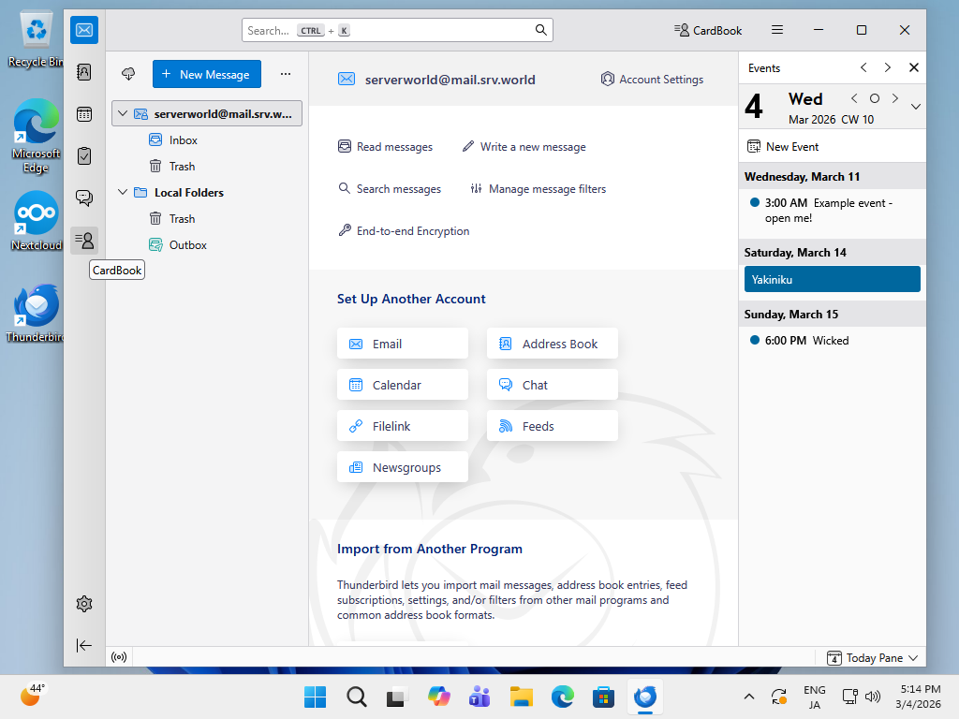Go to next day in mini-day header
Viewport: 959px width, 719px height.
click(x=895, y=98)
